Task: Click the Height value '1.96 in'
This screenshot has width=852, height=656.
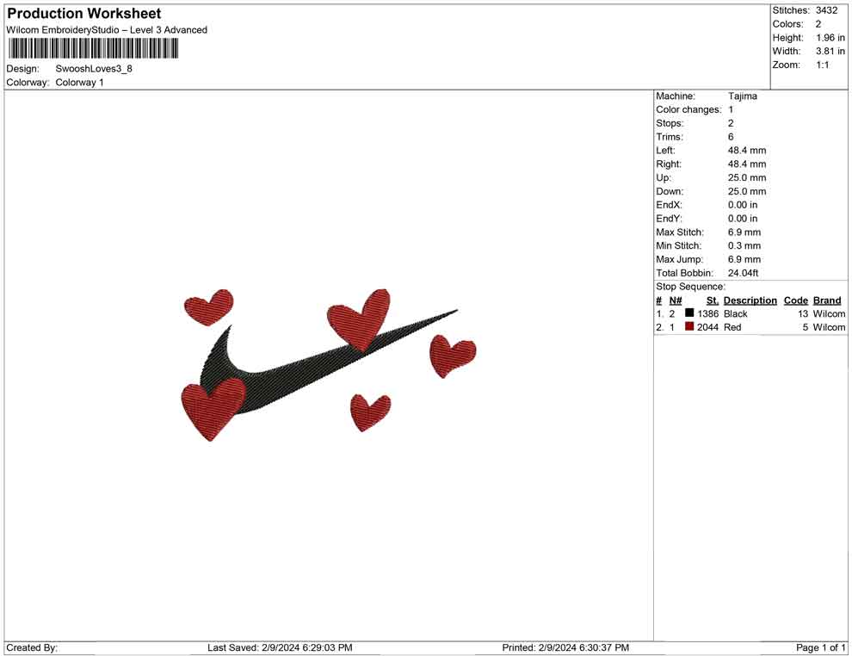Action: click(830, 38)
